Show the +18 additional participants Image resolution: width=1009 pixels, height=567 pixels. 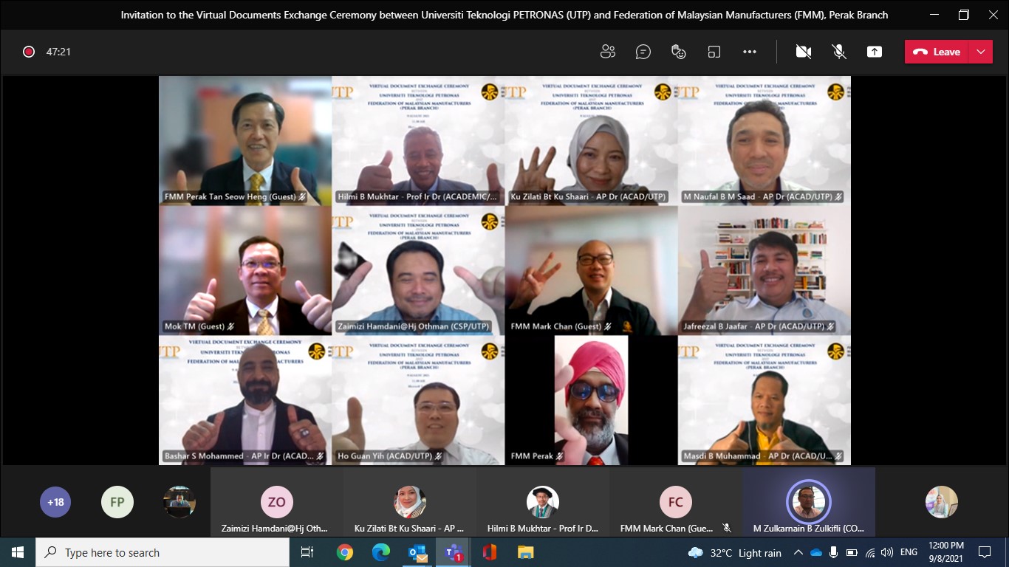point(55,502)
